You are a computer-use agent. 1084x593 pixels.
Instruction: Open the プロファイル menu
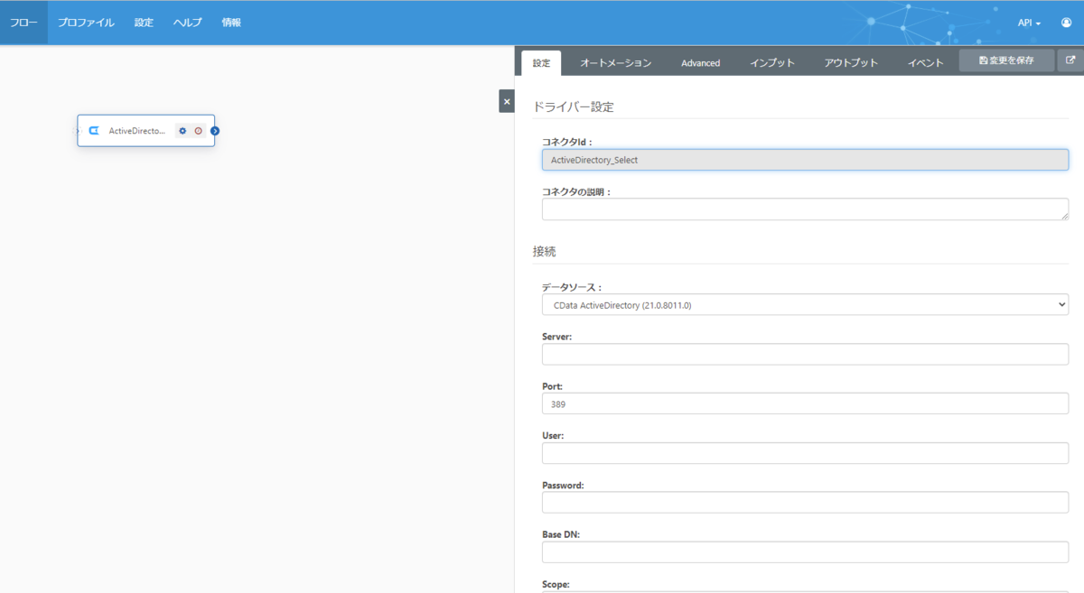pyautogui.click(x=86, y=23)
